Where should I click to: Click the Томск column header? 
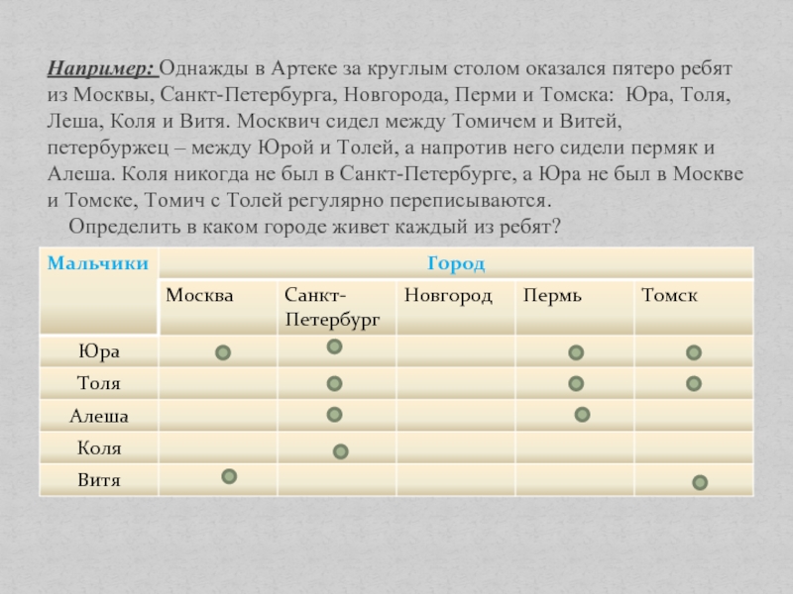tap(694, 307)
